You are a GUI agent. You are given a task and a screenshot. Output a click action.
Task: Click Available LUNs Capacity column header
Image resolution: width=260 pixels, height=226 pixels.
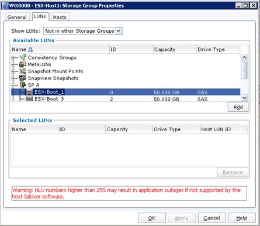175,49
